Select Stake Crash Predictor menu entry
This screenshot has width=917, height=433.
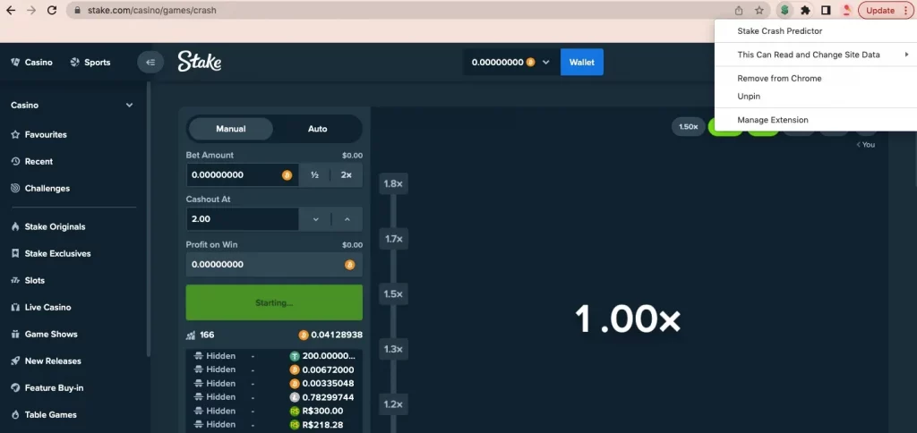[x=815, y=31]
